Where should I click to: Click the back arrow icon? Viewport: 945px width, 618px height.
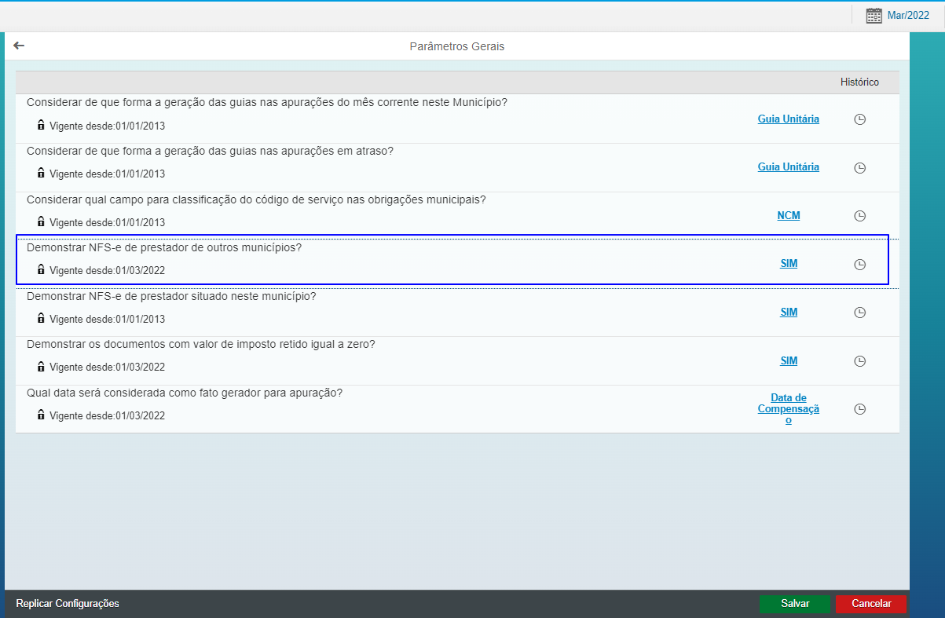pyautogui.click(x=19, y=46)
